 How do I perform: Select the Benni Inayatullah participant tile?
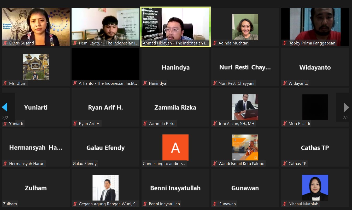coord(175,188)
